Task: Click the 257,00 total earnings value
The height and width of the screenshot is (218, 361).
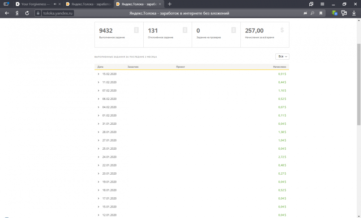Action: (254, 31)
